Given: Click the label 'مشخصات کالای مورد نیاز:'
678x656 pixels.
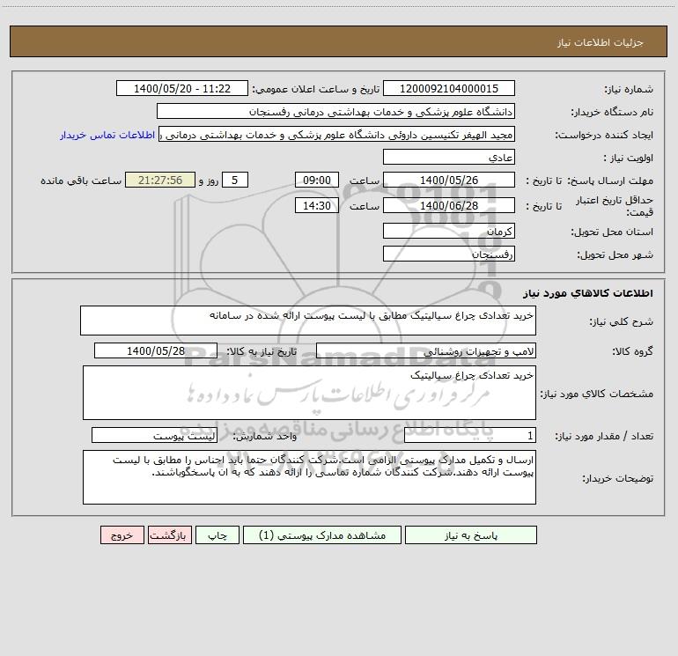Looking at the screenshot, I should [597, 394].
